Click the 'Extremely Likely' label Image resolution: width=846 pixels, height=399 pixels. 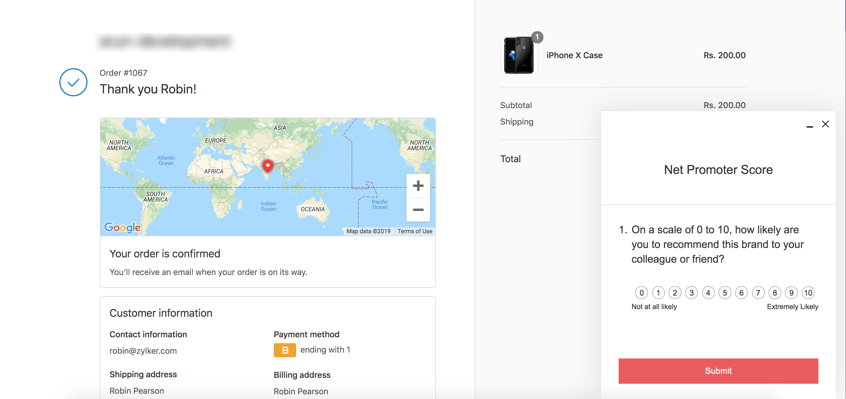[793, 307]
